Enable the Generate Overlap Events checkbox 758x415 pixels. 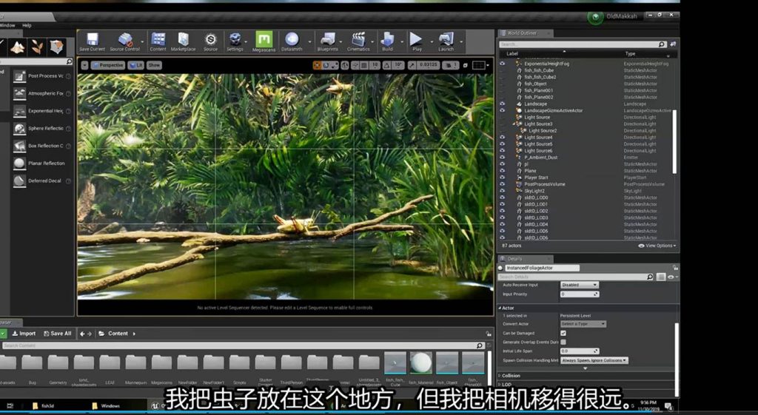563,342
